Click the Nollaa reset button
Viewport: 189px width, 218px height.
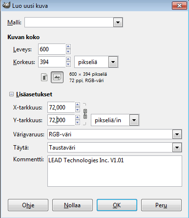click(x=72, y=205)
